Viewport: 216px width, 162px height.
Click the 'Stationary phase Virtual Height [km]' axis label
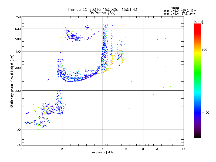(12, 81)
